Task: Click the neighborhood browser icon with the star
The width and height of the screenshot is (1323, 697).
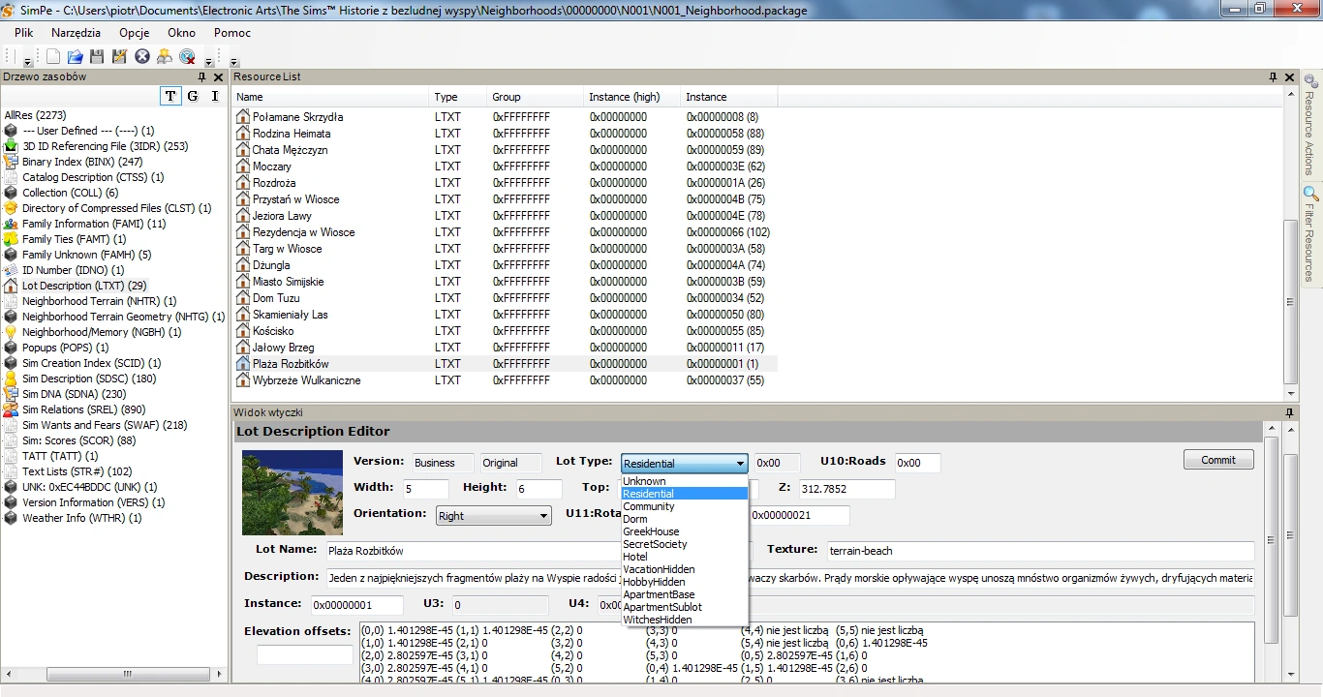Action: [165, 57]
